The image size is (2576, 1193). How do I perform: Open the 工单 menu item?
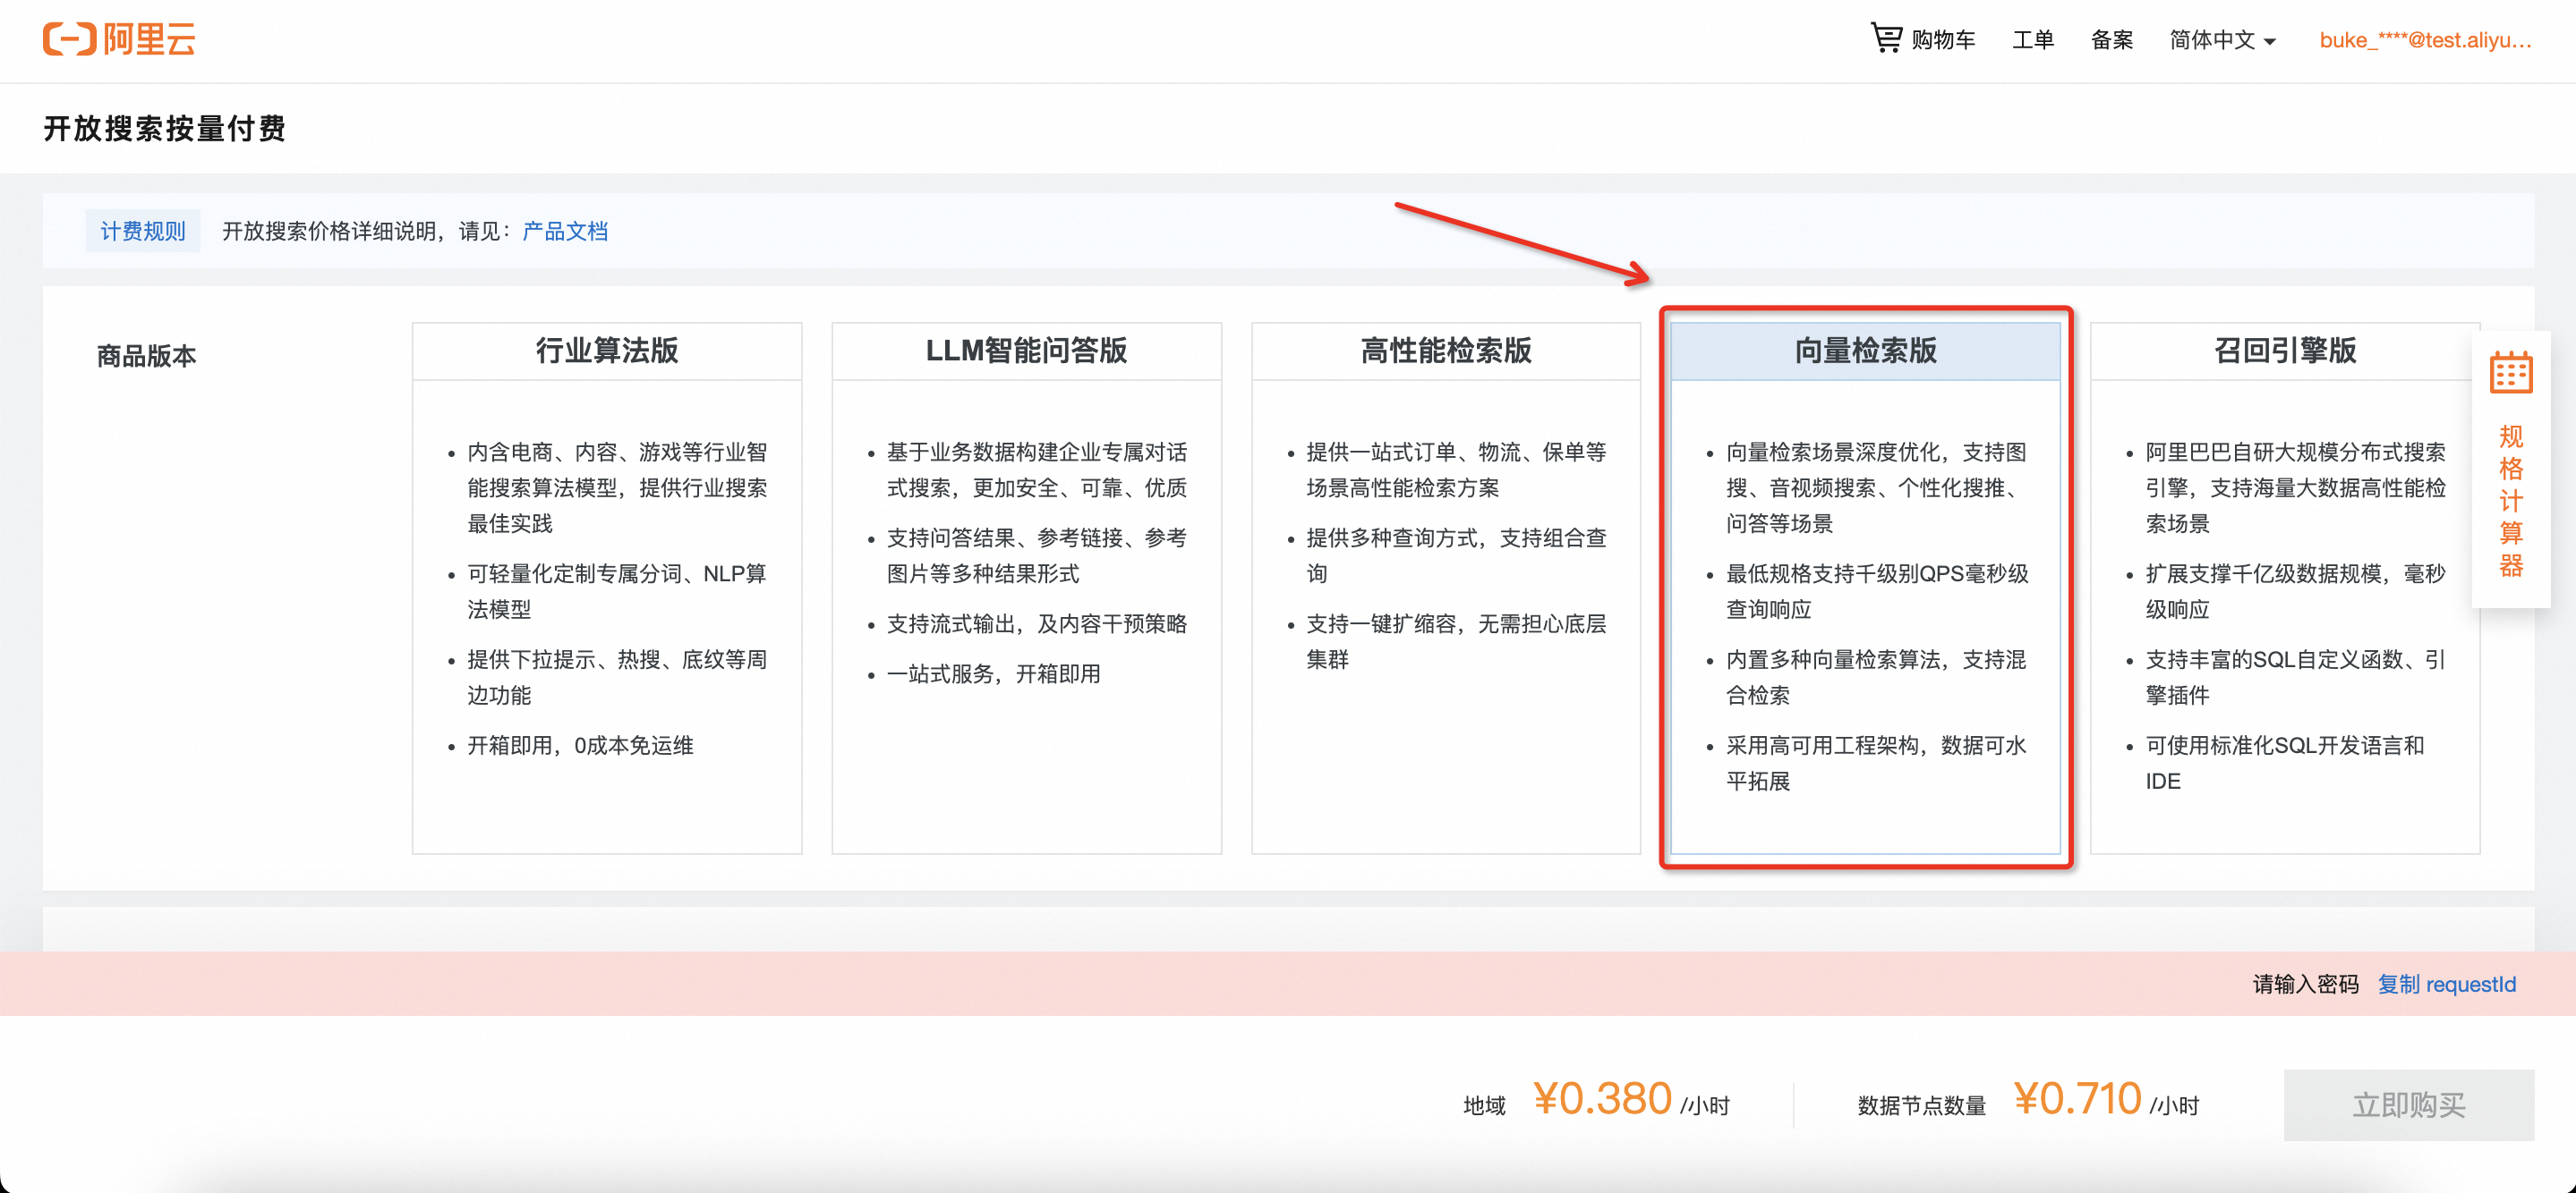click(2032, 39)
